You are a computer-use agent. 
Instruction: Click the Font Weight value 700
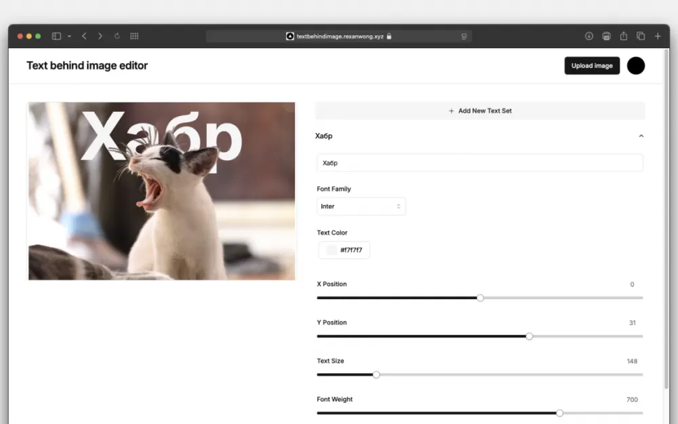point(632,400)
